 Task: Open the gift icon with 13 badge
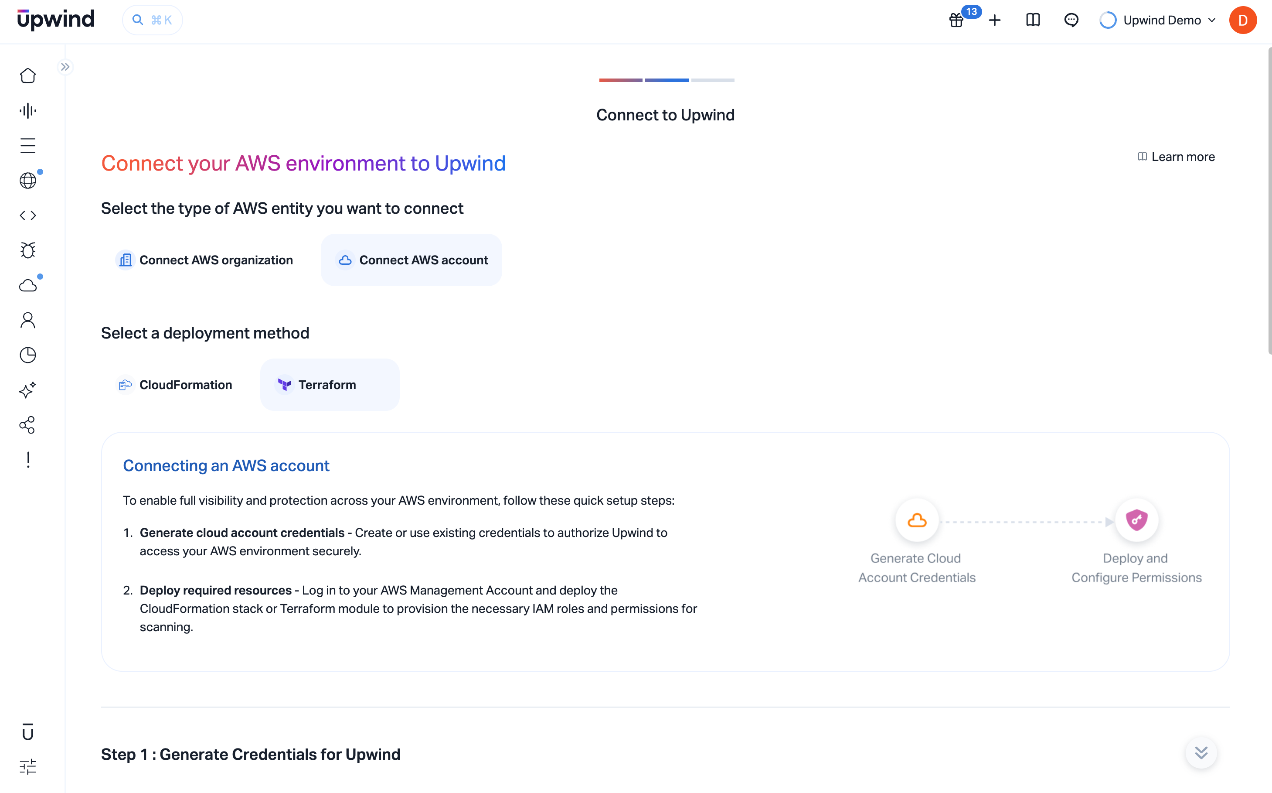tap(956, 20)
